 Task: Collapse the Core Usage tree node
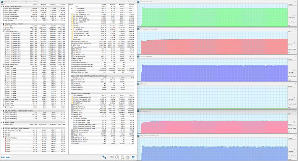(x=3, y=67)
